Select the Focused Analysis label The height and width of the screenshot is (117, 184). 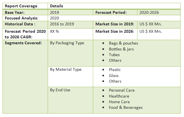[21, 18]
